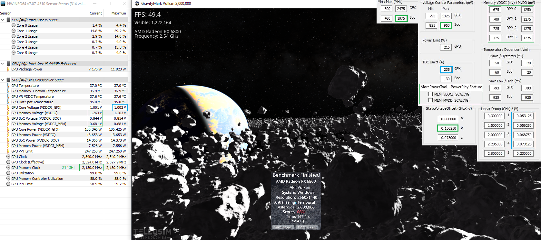The height and width of the screenshot is (240, 541).
Task: Enable the MEM_MVDD_SCALING checkbox
Action: (x=430, y=100)
